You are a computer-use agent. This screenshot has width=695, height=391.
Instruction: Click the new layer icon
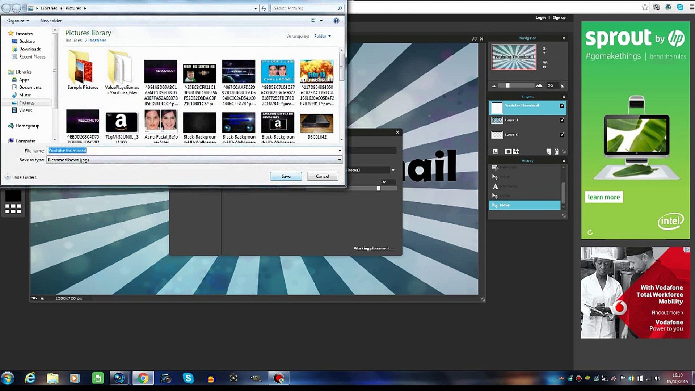coord(549,152)
